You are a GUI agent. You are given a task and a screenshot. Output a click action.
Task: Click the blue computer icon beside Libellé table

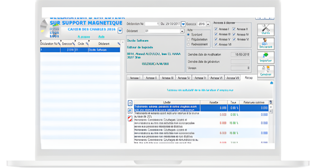point(130,111)
